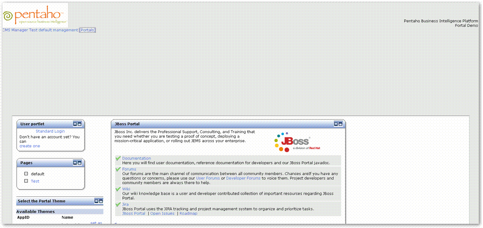The image size is (483, 228).
Task: Minimize the Pages portlet window
Action: (75, 163)
